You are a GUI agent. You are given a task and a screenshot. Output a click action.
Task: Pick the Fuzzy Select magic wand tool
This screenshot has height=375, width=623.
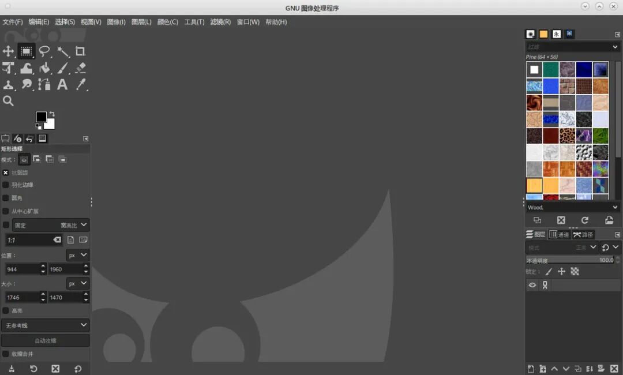click(63, 51)
